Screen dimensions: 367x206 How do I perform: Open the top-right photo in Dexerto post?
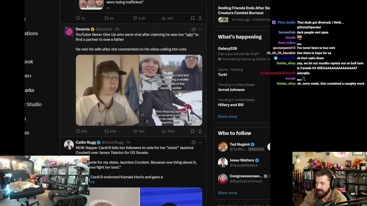point(171,72)
